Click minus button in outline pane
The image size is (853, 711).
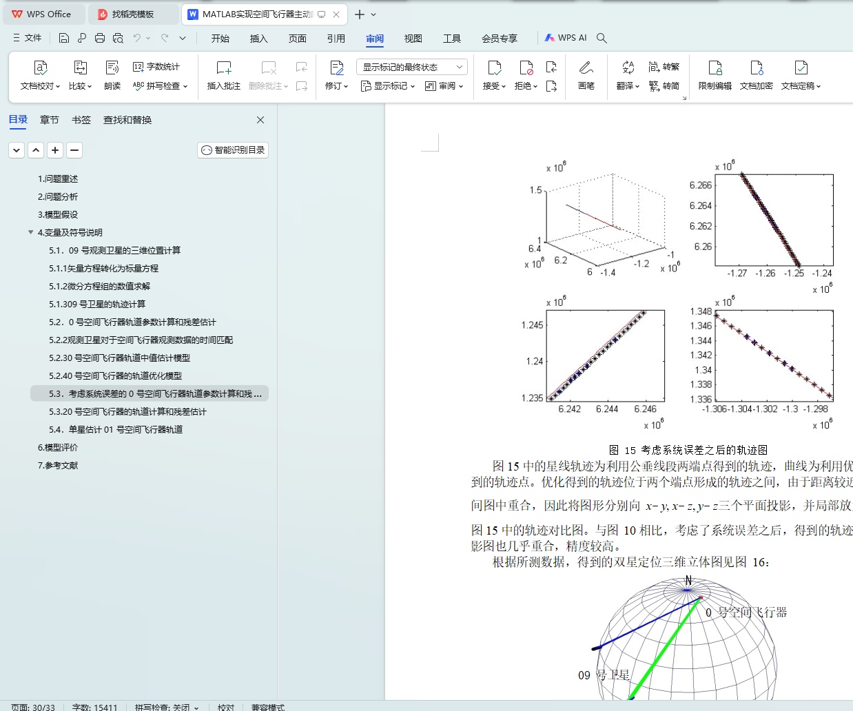pos(74,150)
